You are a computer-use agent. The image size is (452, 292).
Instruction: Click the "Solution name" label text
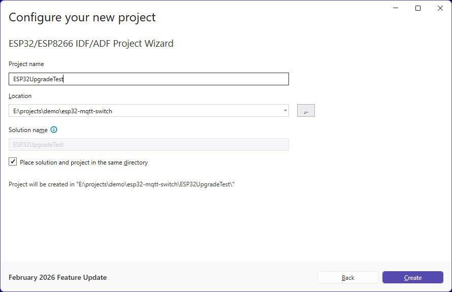pyautogui.click(x=28, y=130)
